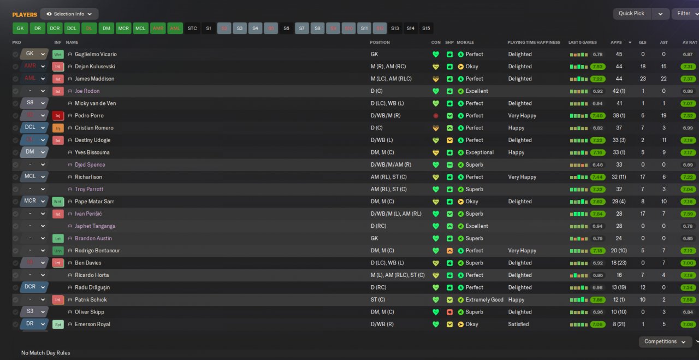This screenshot has height=360, width=699.
Task: Select the S13 substitute slot chip
Action: 395,28
